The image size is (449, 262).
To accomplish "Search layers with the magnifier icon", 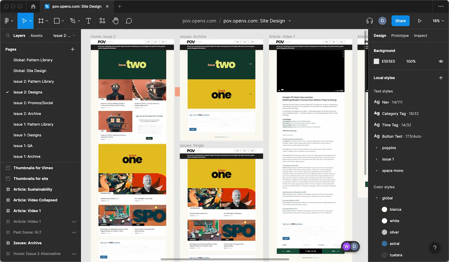I will [x=8, y=36].
